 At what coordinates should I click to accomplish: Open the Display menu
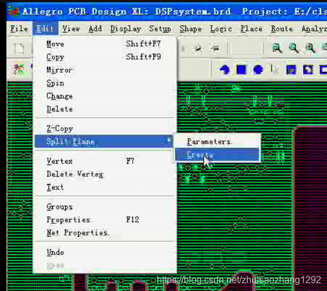tap(126, 29)
